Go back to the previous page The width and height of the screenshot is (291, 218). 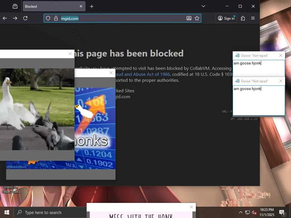tap(5, 18)
